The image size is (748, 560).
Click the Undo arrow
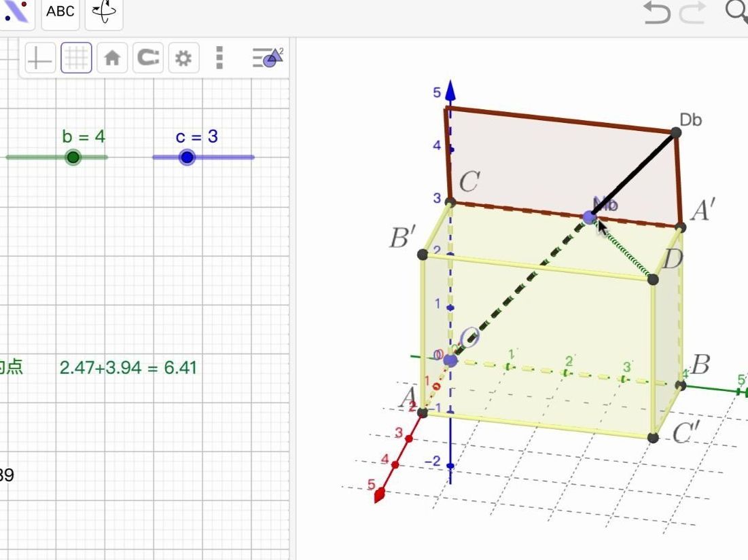pyautogui.click(x=656, y=12)
